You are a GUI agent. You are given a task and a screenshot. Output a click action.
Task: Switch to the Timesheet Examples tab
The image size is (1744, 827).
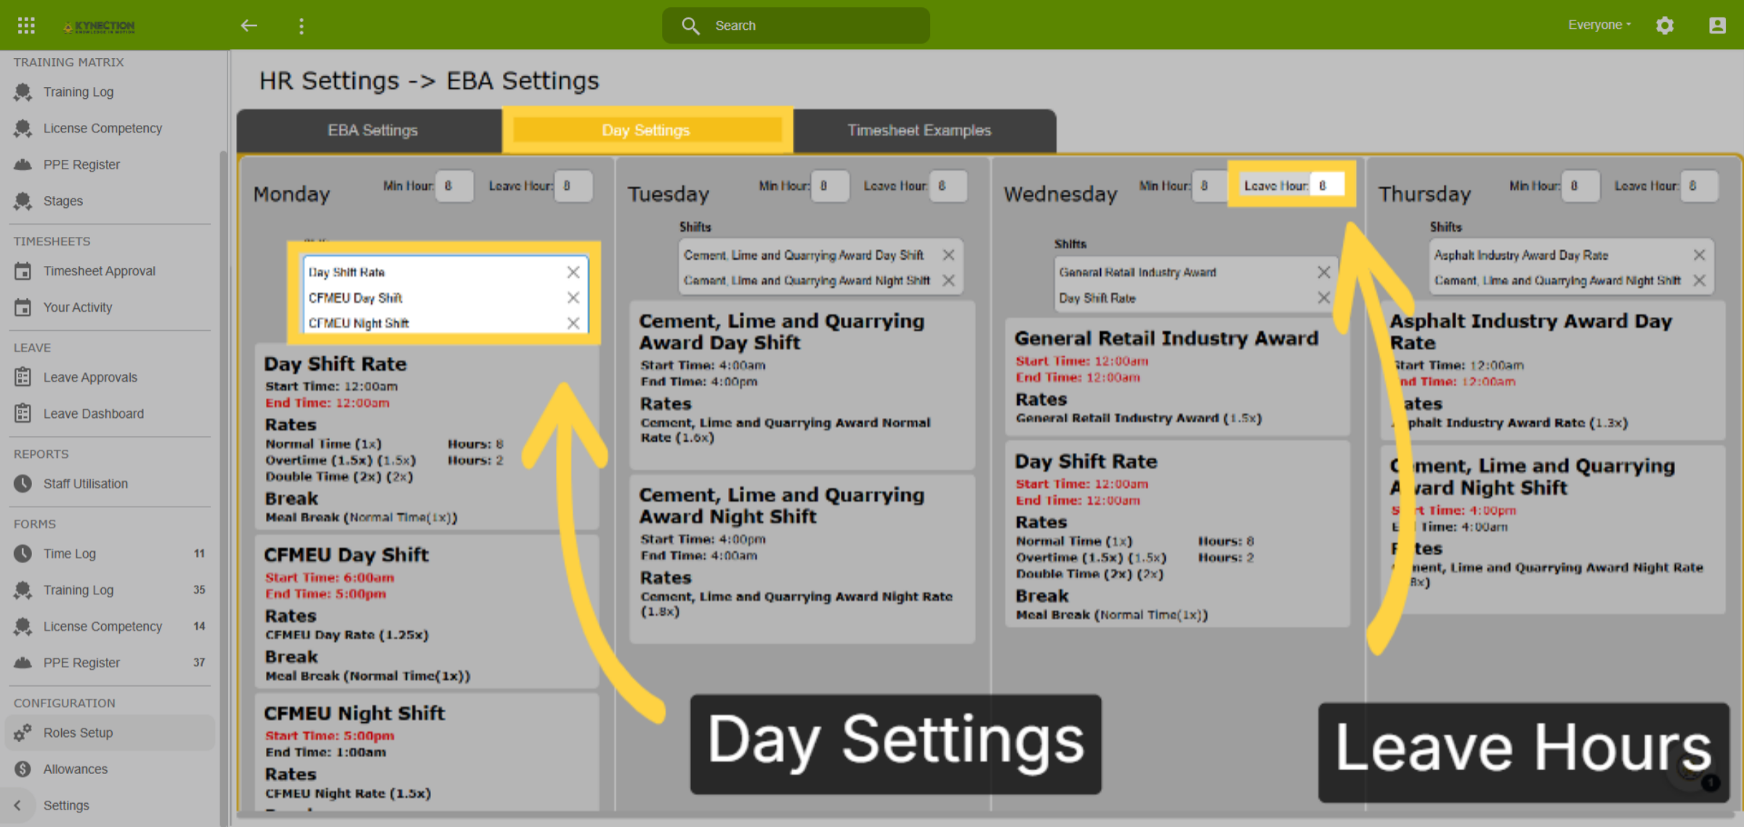(919, 130)
